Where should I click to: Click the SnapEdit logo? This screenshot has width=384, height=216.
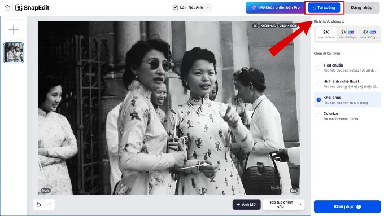32,7
